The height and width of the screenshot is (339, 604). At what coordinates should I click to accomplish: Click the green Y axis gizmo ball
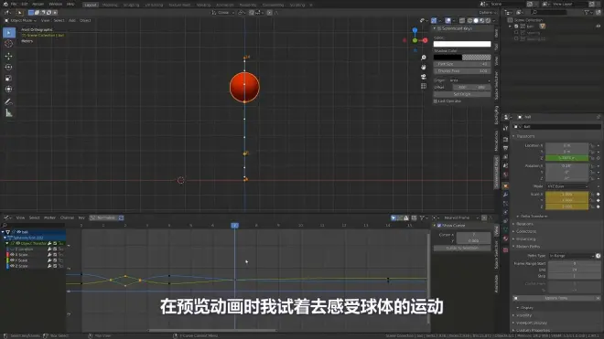[415, 40]
